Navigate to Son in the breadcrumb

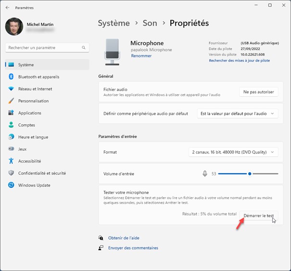(x=150, y=23)
